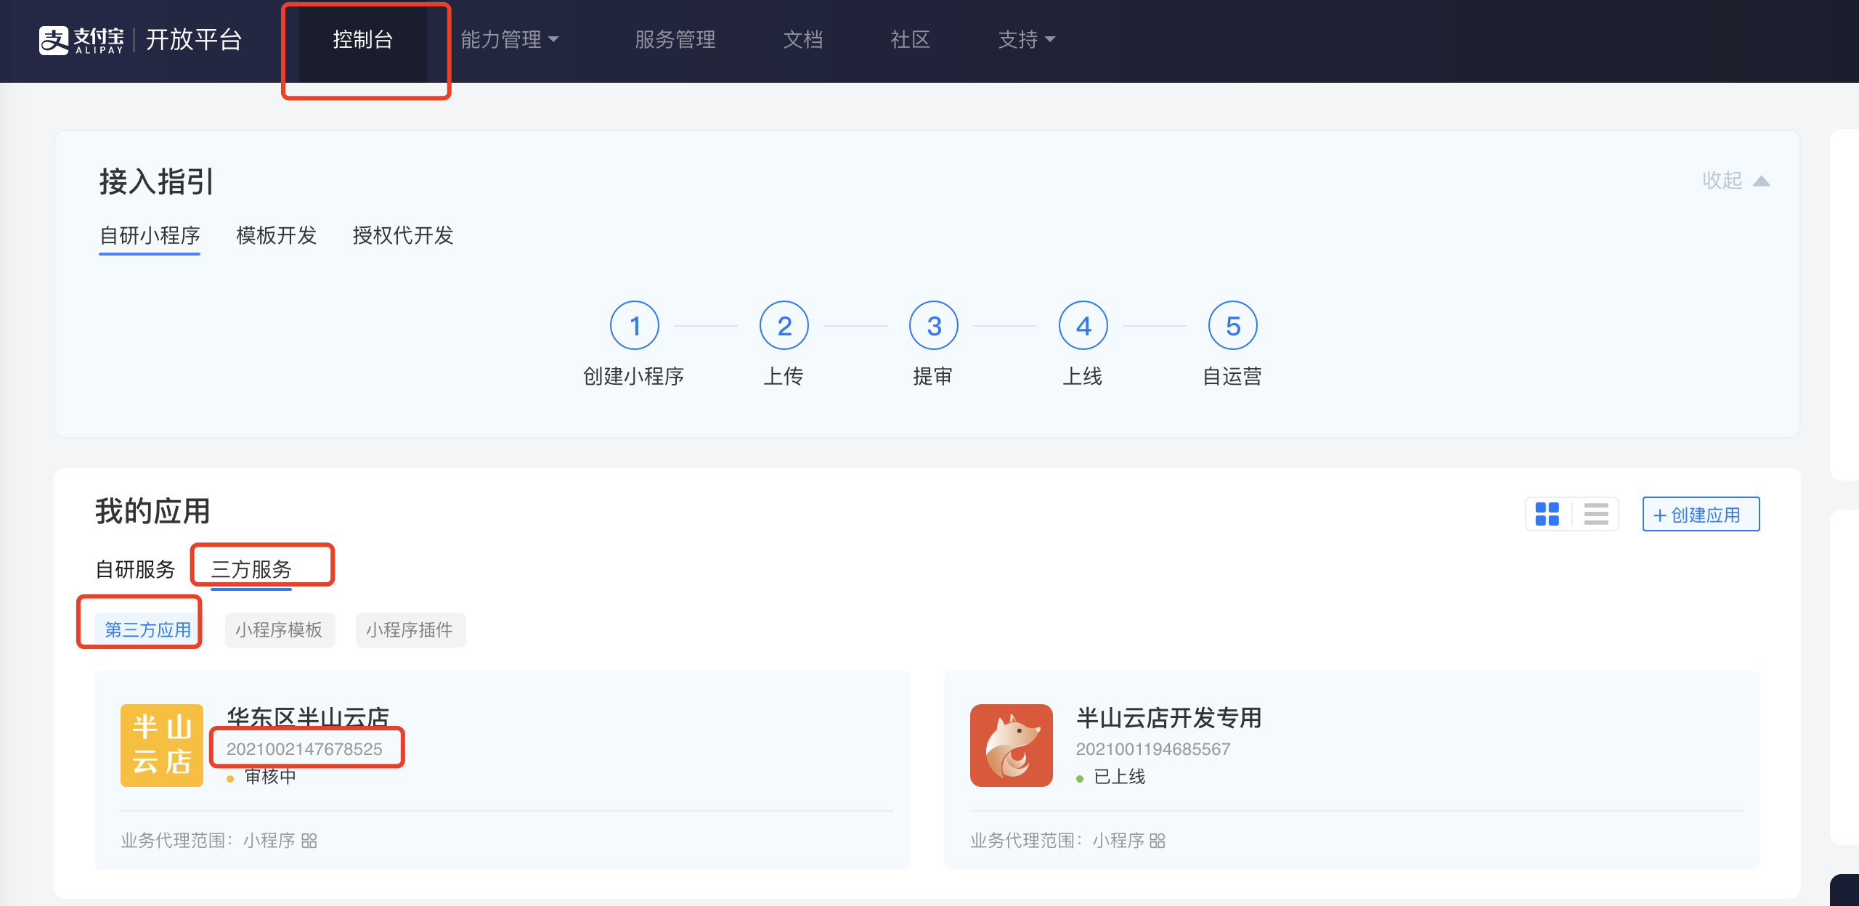Switch to list view icon
The height and width of the screenshot is (906, 1859).
point(1595,514)
